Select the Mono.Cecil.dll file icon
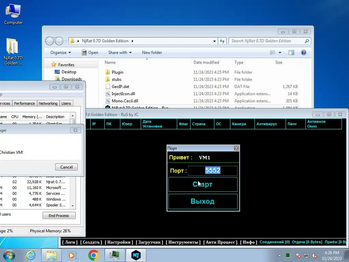Viewport: 349px width, 262px height. point(108,101)
